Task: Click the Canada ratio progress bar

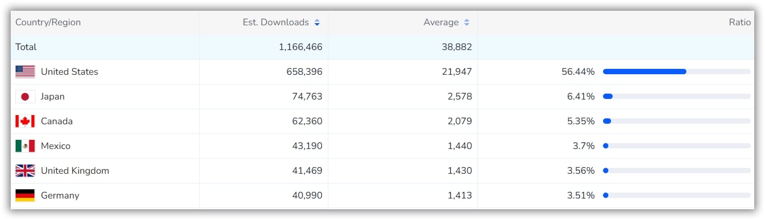Action: (x=677, y=121)
